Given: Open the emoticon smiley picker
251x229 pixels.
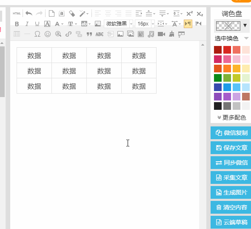Looking at the screenshot, I should point(48,34).
